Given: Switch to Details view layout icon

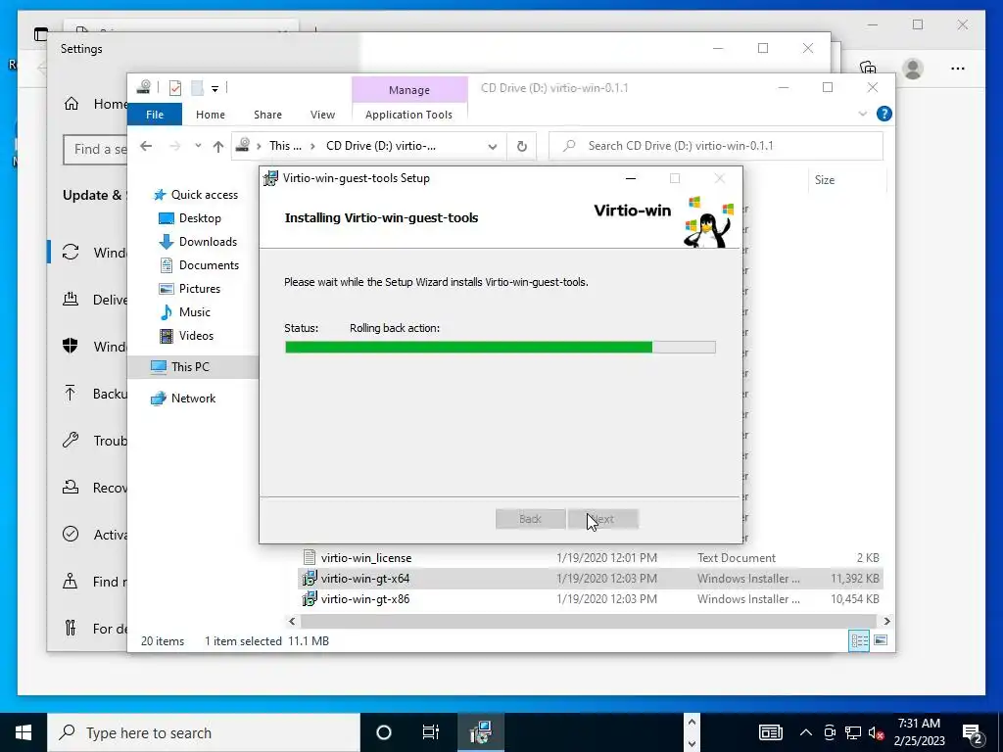Looking at the screenshot, I should point(859,640).
